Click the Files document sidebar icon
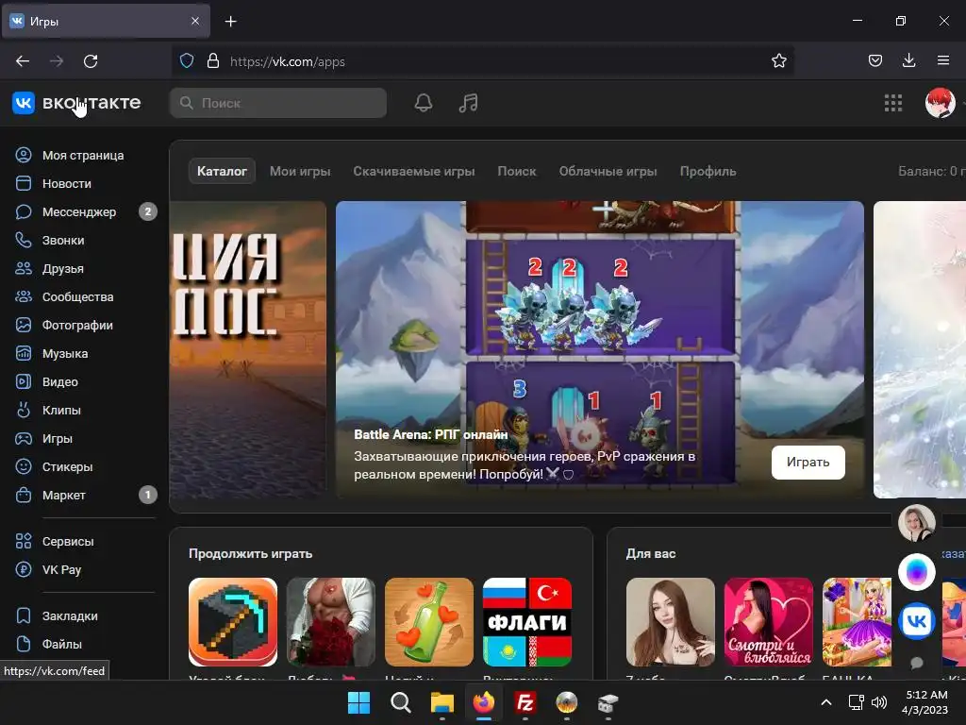 click(24, 644)
